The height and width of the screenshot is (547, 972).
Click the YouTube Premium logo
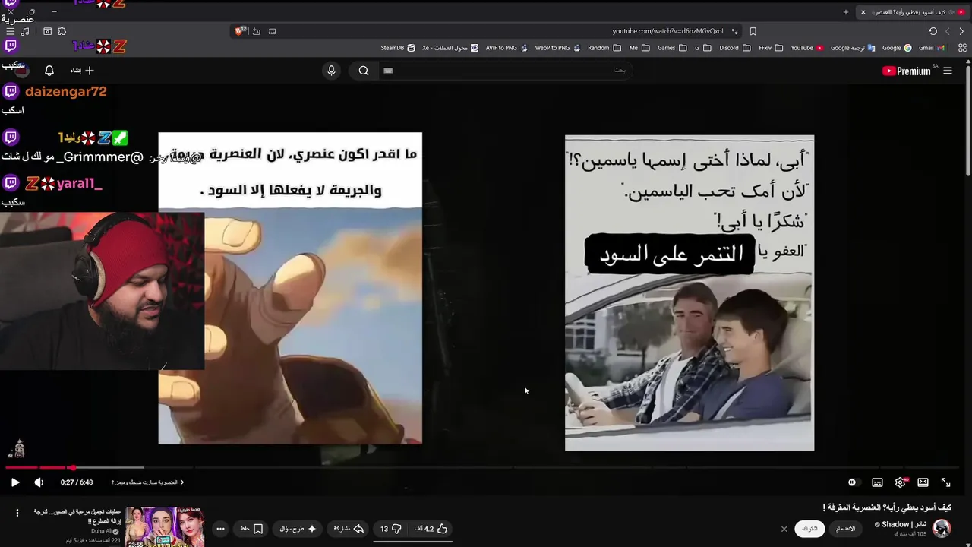(907, 71)
